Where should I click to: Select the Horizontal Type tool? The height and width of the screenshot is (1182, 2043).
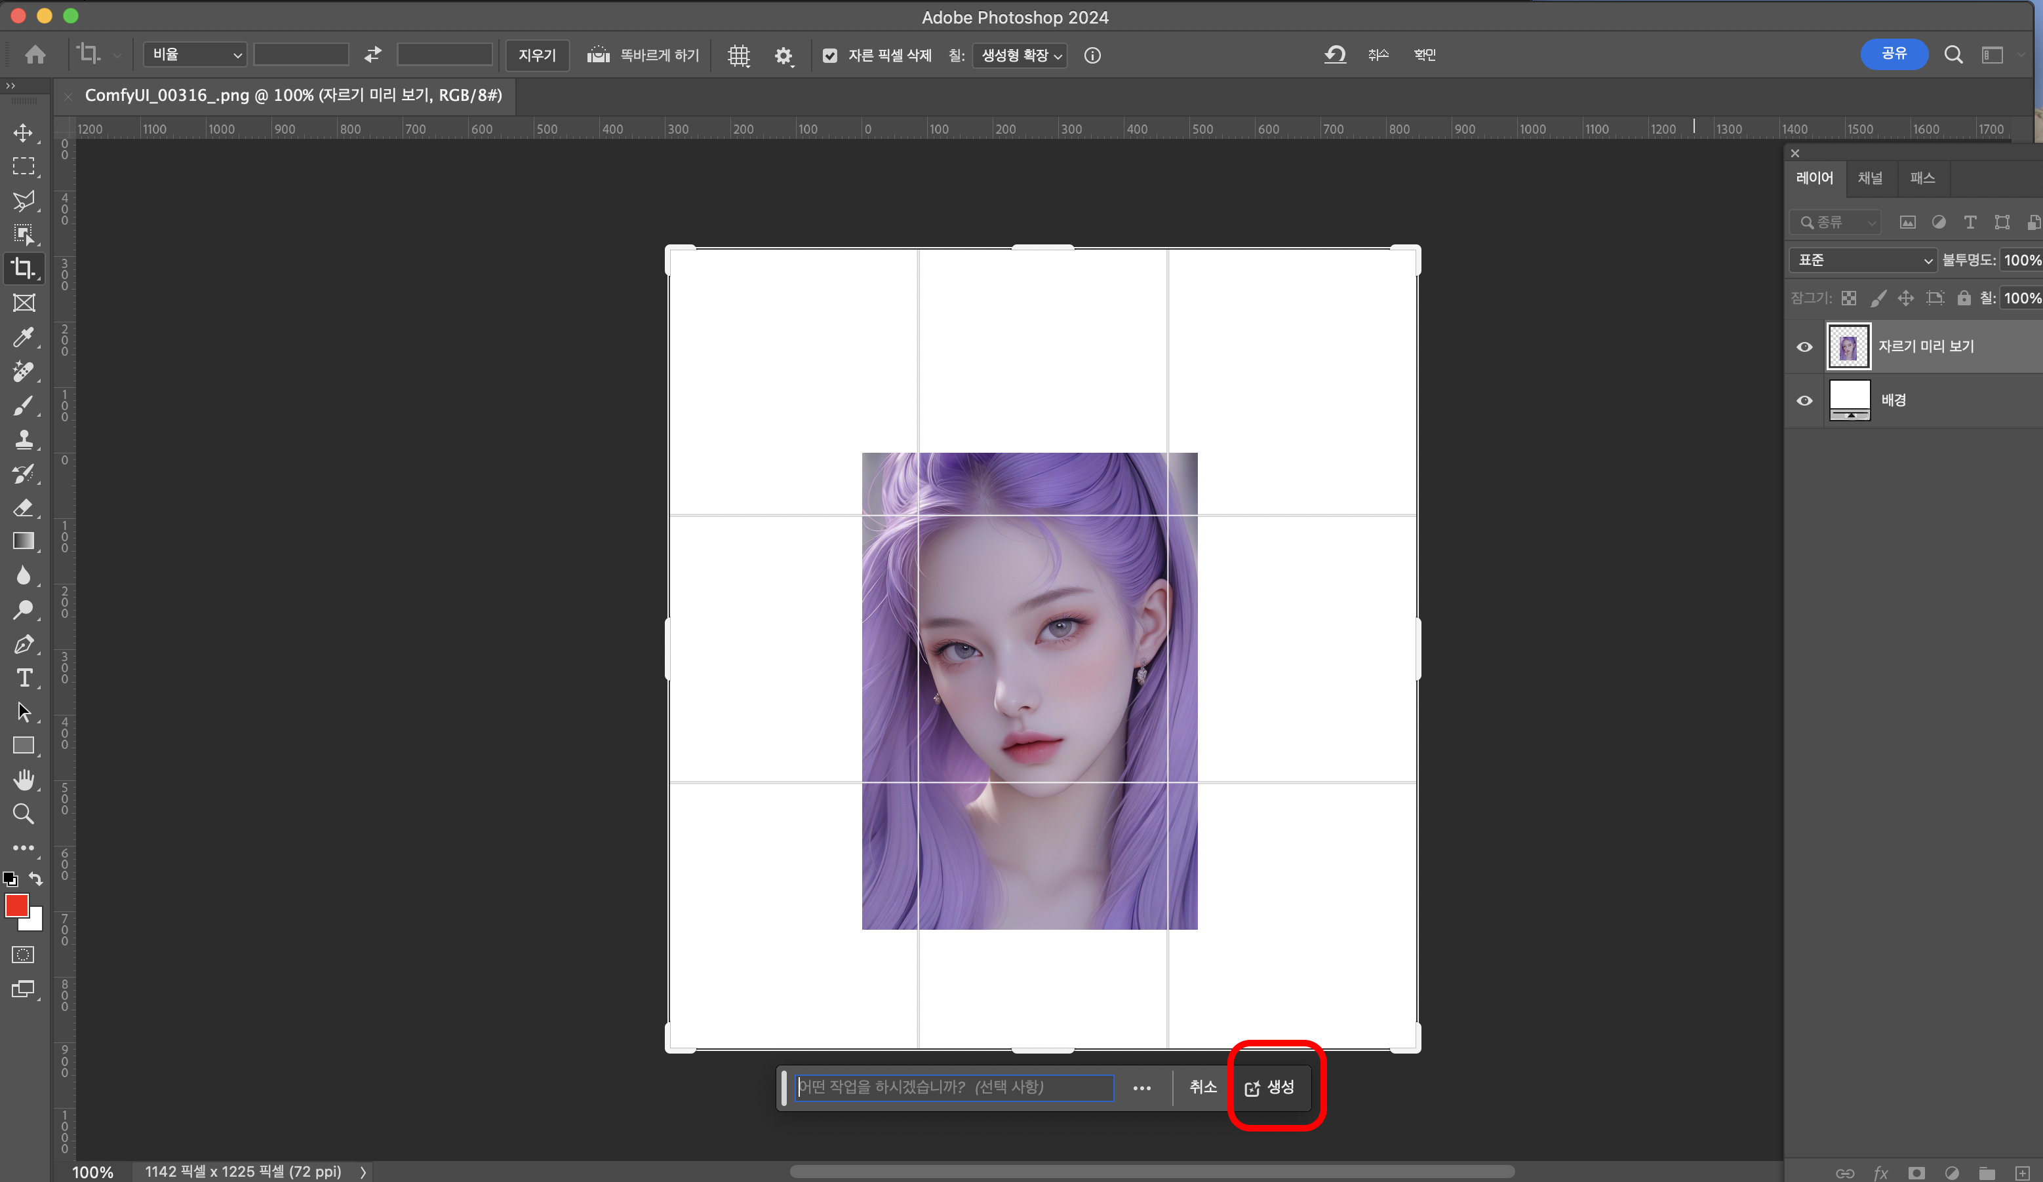tap(24, 677)
